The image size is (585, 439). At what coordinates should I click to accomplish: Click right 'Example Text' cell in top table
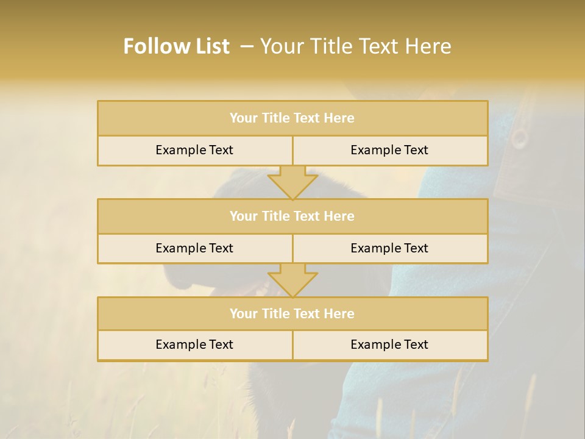pos(389,150)
